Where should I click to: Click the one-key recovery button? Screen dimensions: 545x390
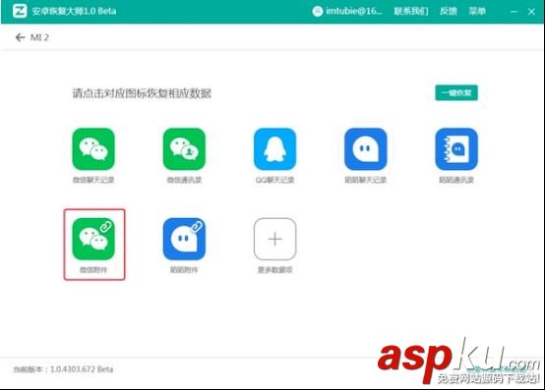[x=456, y=93]
